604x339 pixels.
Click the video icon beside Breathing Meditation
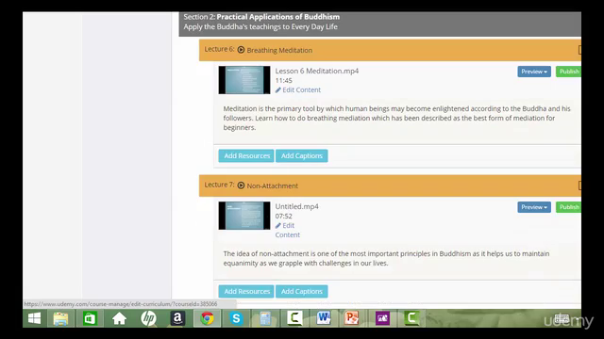241,50
